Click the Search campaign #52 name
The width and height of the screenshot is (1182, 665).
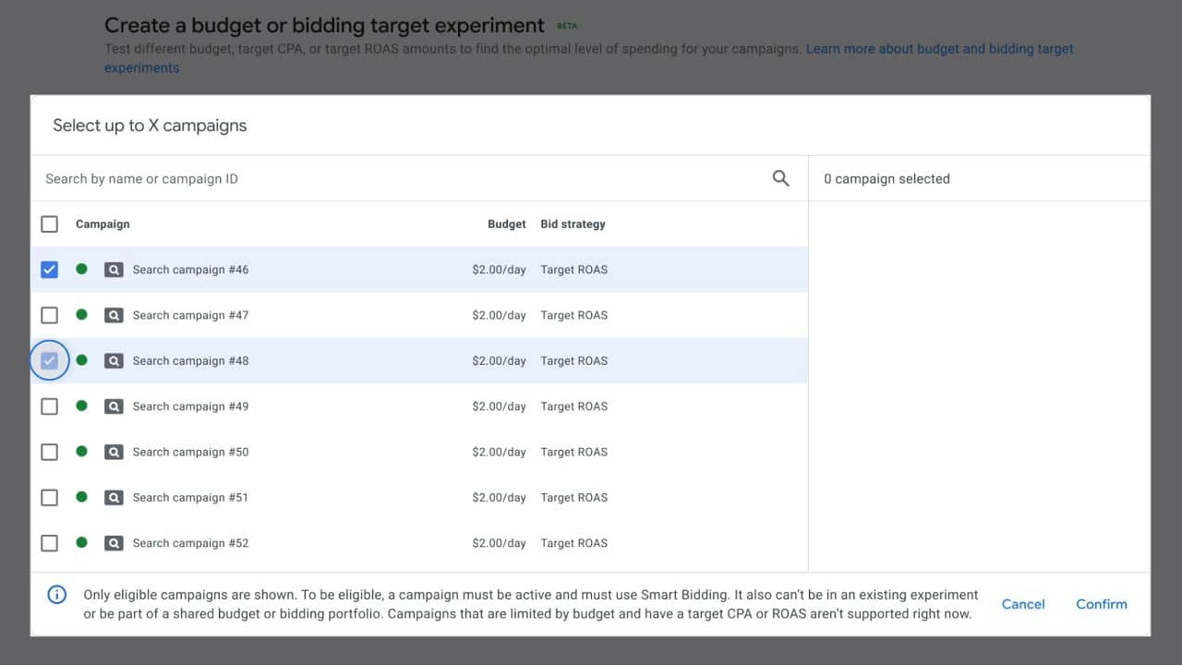[190, 543]
